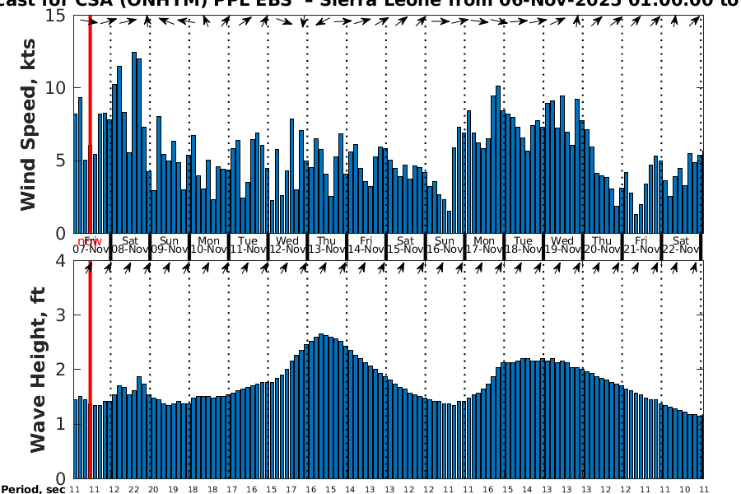Image resolution: width=741 pixels, height=494 pixels.
Task: Select the 'Thu 20-Nov' date label
Action: coord(602,245)
